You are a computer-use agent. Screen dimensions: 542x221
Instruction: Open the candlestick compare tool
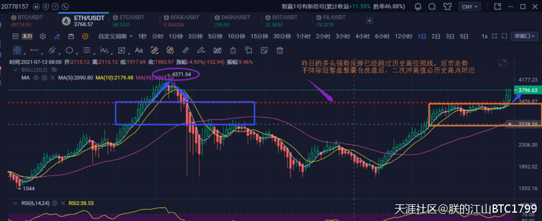[217, 50]
